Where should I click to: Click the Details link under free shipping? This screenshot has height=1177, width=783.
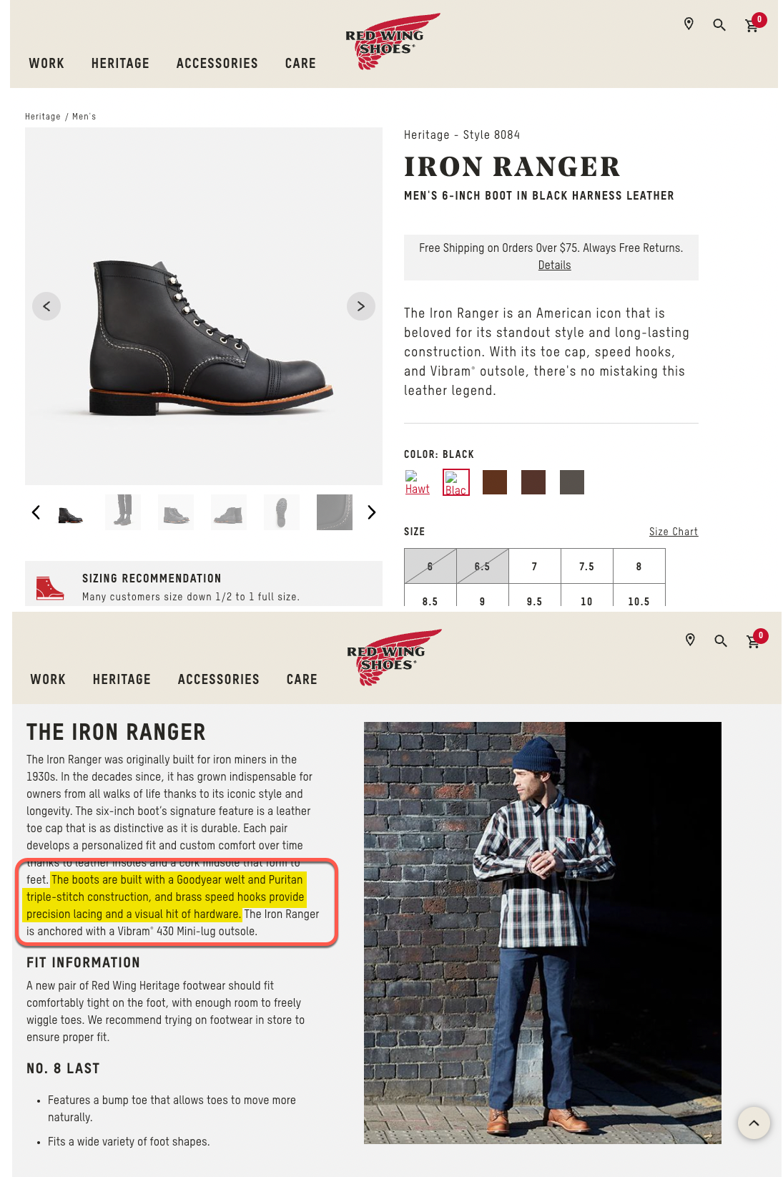point(555,265)
